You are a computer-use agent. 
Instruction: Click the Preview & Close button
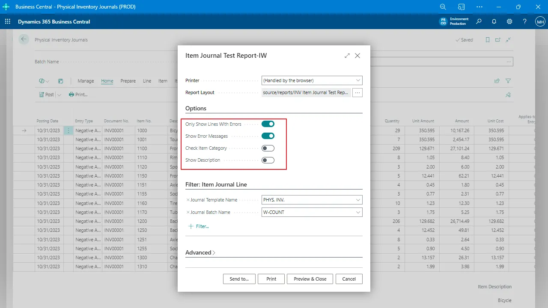310,279
